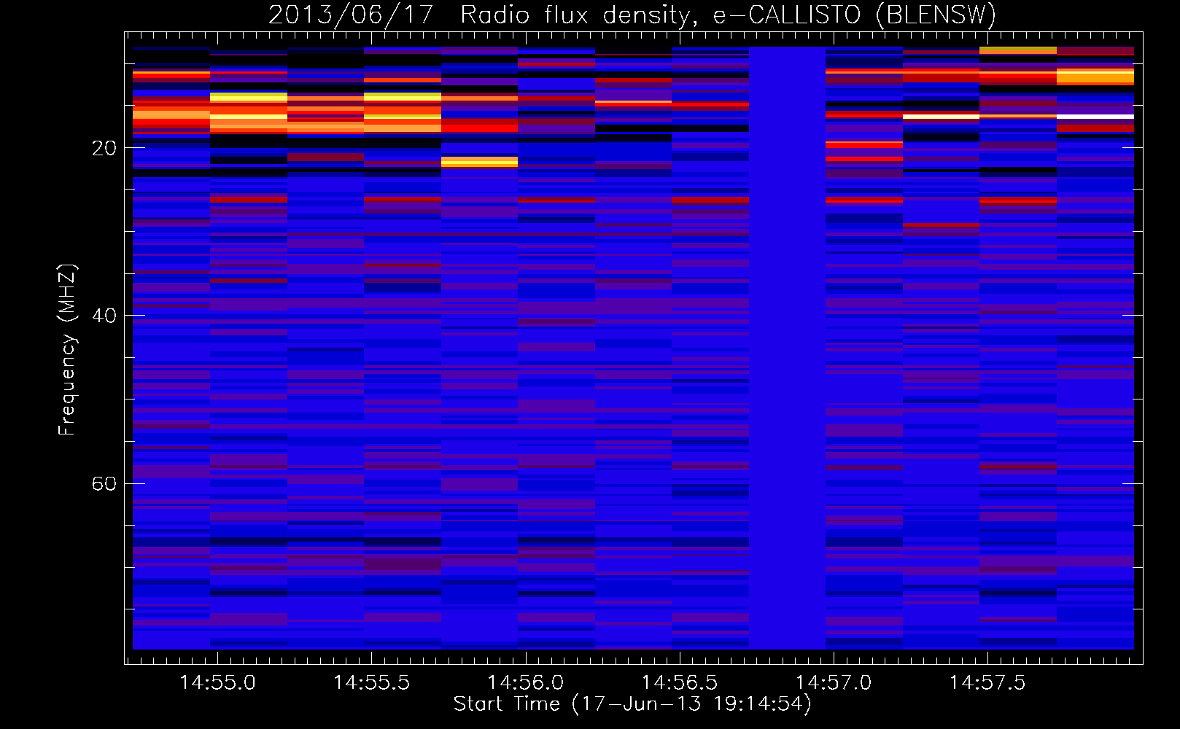Click the time tick label '14:57.5'
The width and height of the screenshot is (1180, 729).
[x=987, y=682]
